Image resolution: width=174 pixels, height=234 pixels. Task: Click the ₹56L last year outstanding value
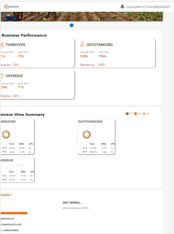pos(103,56)
